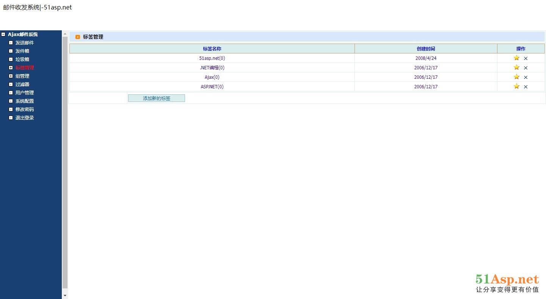546x299 pixels.
Task: Click the node box beside 发件箱
Action: [11, 51]
